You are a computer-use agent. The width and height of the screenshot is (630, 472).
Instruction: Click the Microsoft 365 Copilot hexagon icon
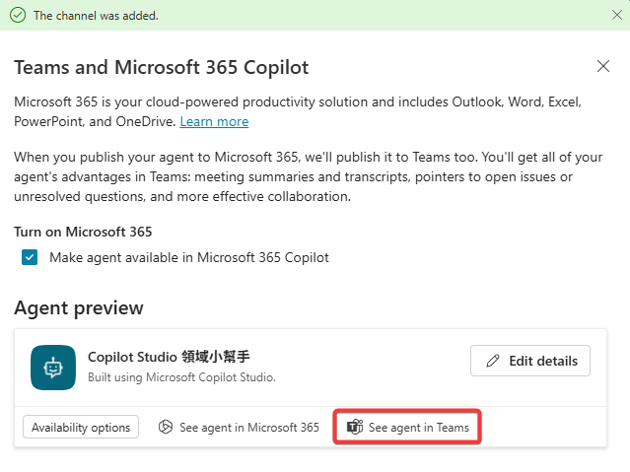pos(168,428)
